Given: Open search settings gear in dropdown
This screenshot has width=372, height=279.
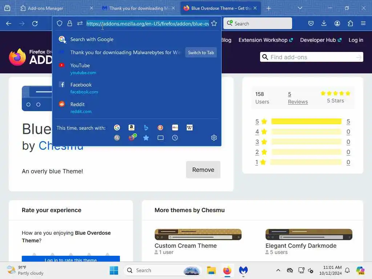Looking at the screenshot, I should [214, 138].
